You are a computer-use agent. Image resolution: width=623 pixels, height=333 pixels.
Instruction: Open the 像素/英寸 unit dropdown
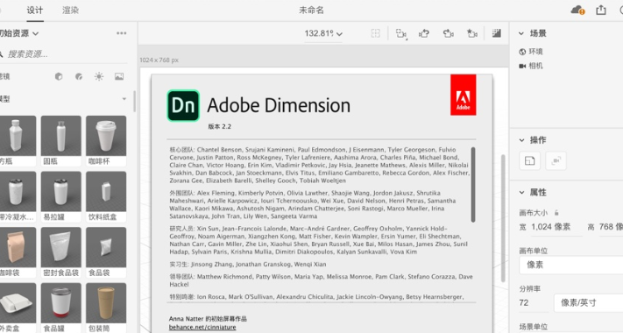589,303
